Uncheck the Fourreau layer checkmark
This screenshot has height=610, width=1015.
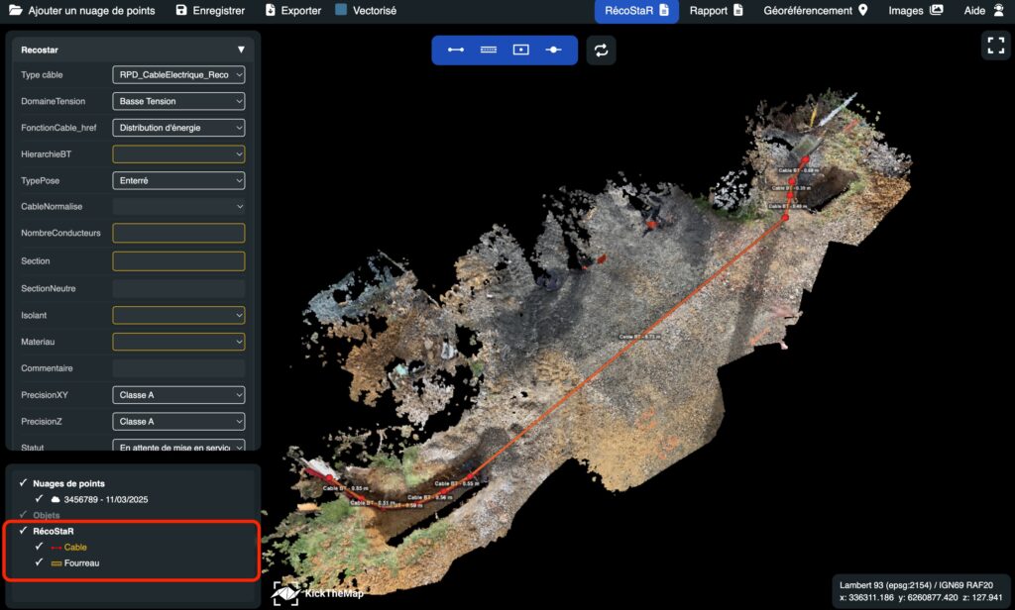pyautogui.click(x=39, y=562)
